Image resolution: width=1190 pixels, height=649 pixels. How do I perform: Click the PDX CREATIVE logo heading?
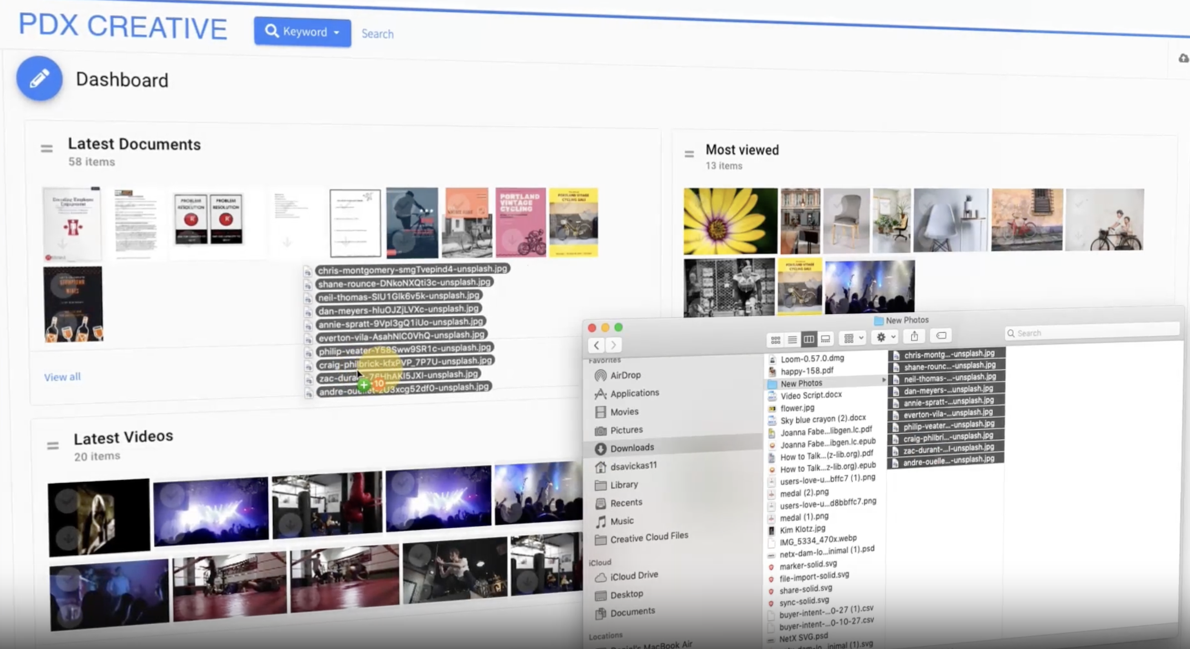(x=123, y=27)
